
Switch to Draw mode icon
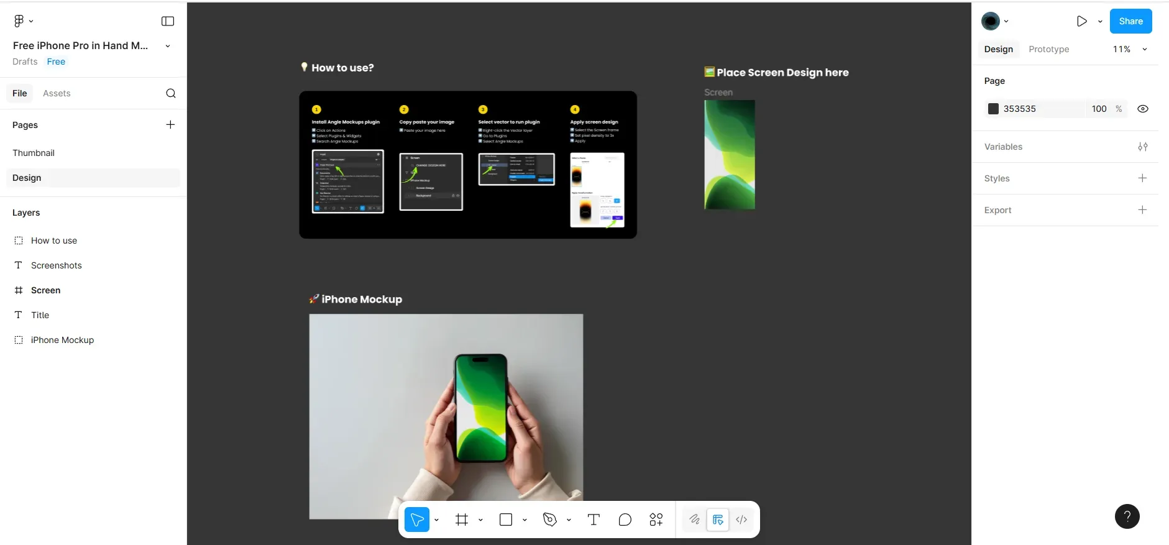(x=694, y=520)
